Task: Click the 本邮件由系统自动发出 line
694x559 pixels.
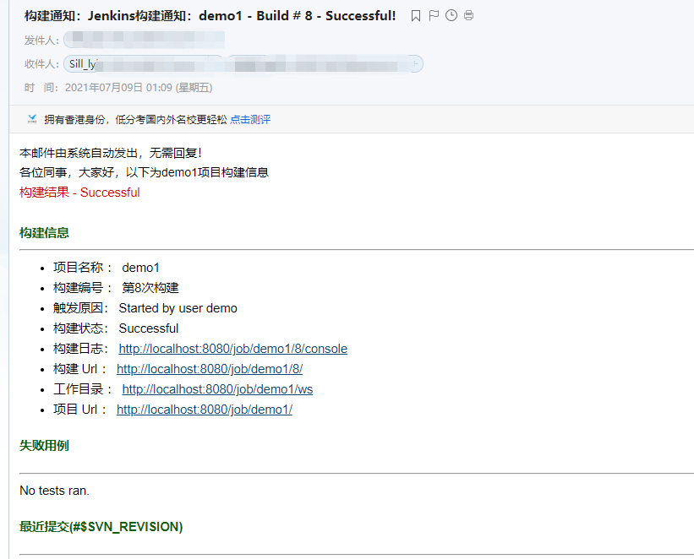Action: click(111, 153)
